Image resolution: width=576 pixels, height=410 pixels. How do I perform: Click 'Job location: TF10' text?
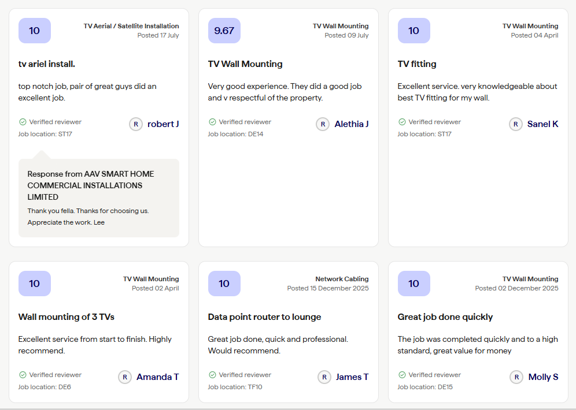[x=235, y=387]
